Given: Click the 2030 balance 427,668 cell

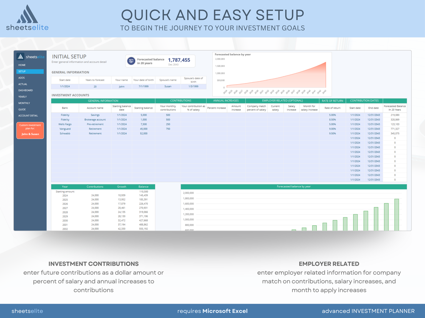Looking at the screenshot, I should point(144,221).
